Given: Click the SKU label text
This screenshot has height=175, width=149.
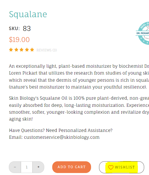Looking at the screenshot, I should tap(14, 29).
